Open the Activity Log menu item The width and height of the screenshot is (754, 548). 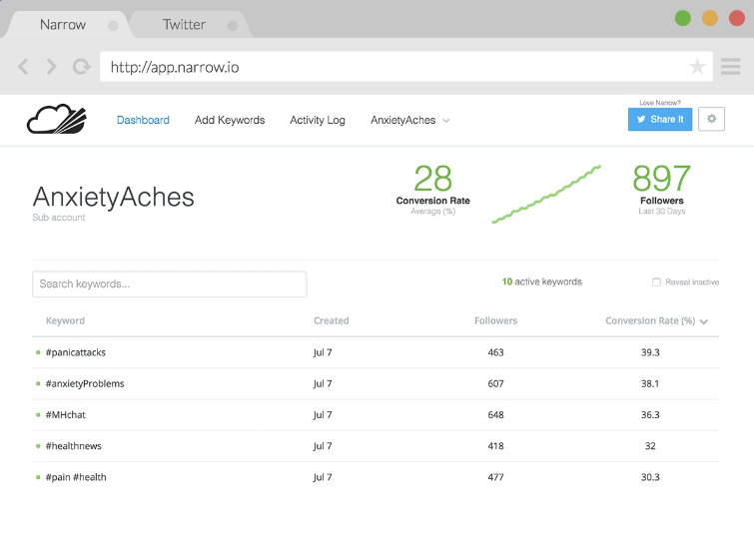click(x=318, y=120)
